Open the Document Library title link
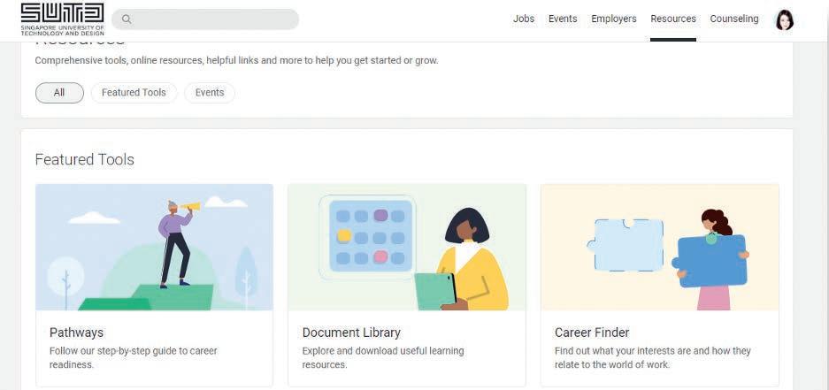829x390 pixels. click(x=351, y=333)
